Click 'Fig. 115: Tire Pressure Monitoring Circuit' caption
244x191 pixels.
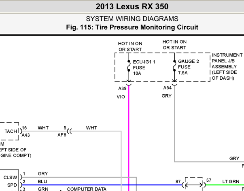coord(132,27)
